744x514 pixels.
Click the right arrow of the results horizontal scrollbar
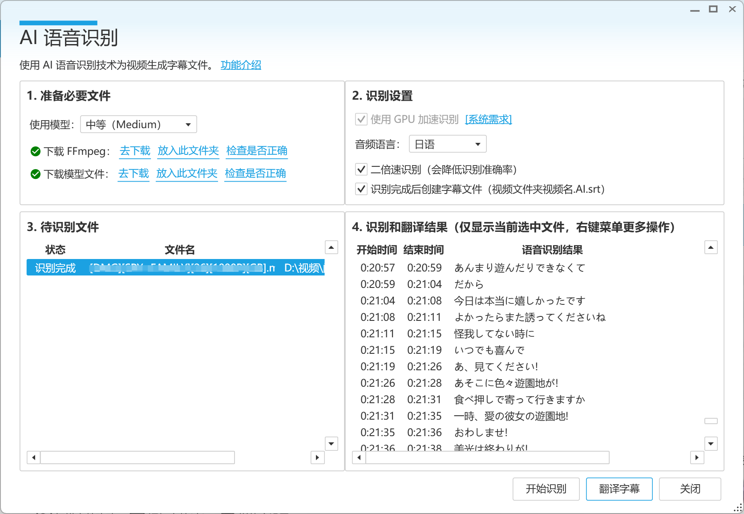click(697, 457)
